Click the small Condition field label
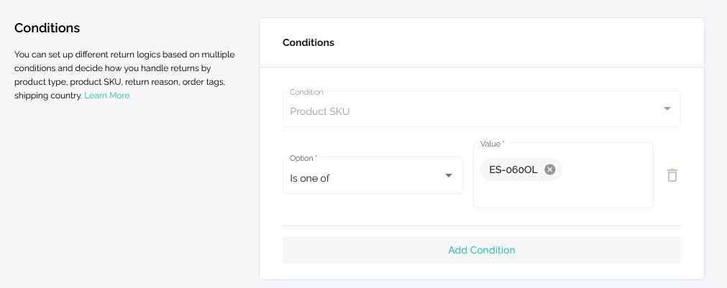The image size is (727, 288). click(x=306, y=92)
